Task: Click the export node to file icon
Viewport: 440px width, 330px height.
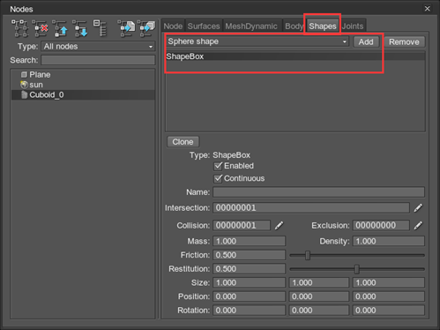Action: [x=126, y=28]
